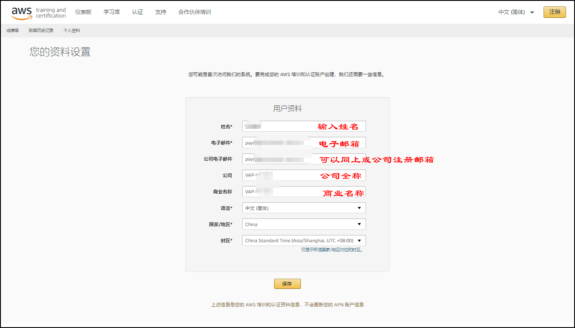Click the 您的资料设置 page heading

point(60,52)
